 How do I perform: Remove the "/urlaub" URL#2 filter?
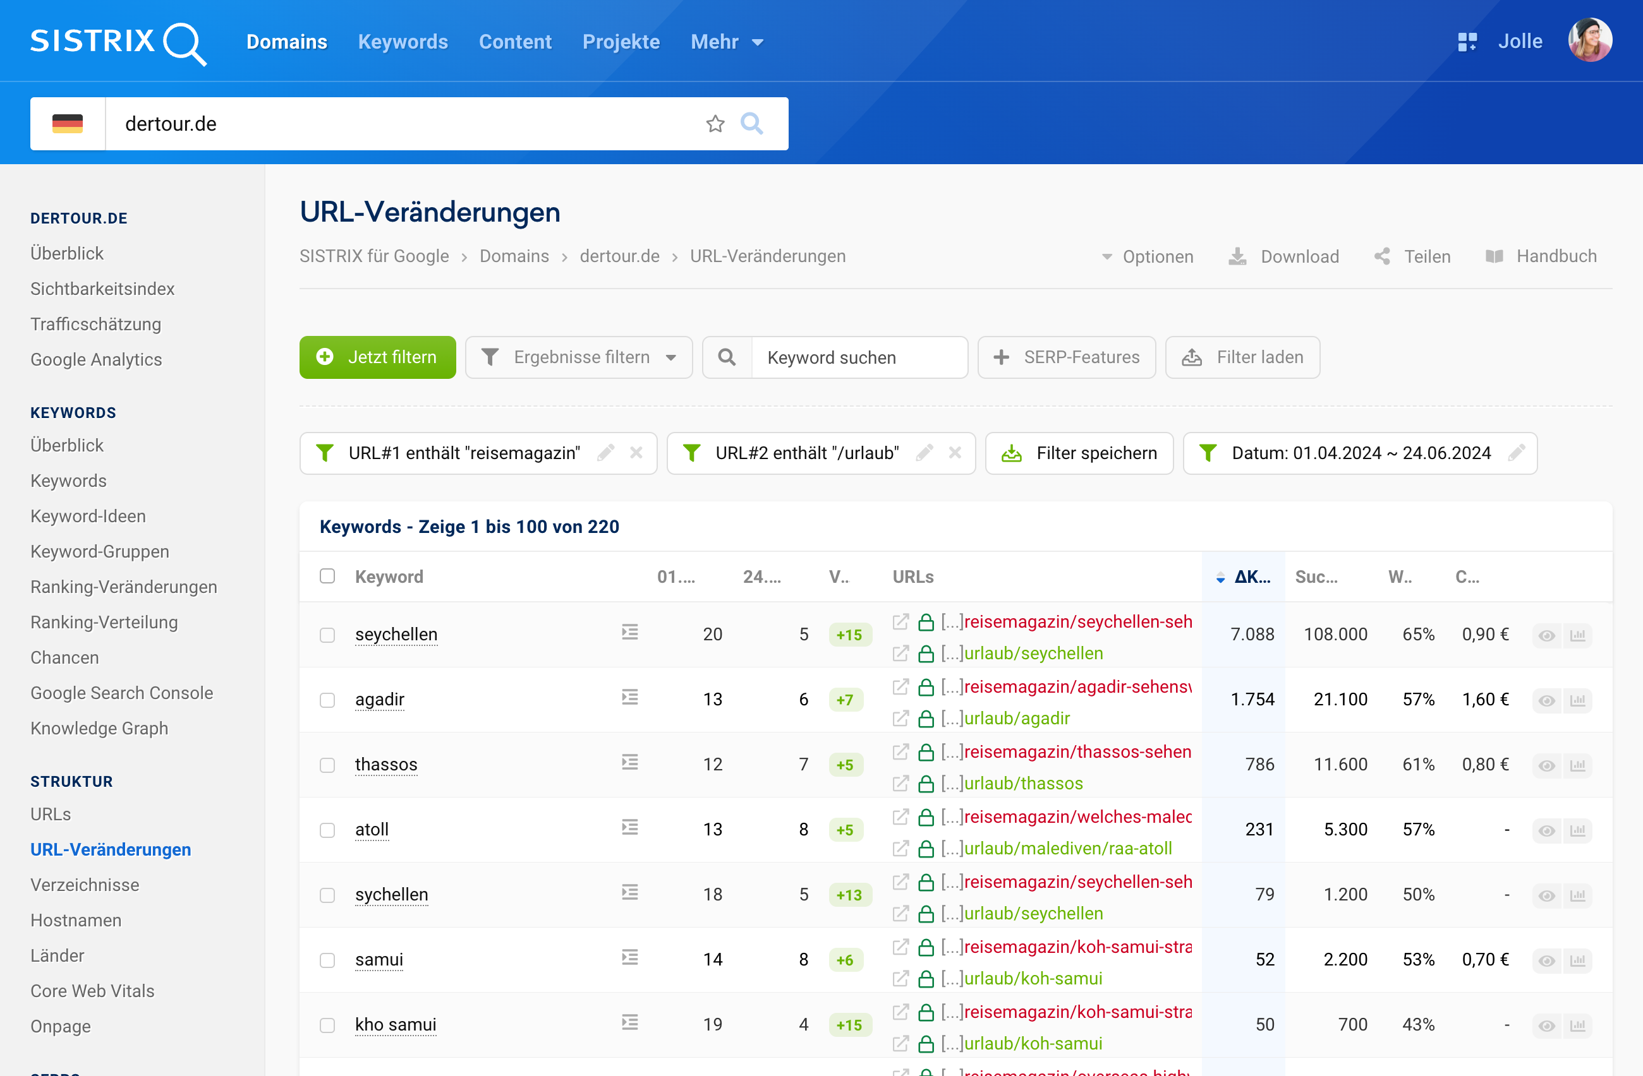pyautogui.click(x=955, y=453)
